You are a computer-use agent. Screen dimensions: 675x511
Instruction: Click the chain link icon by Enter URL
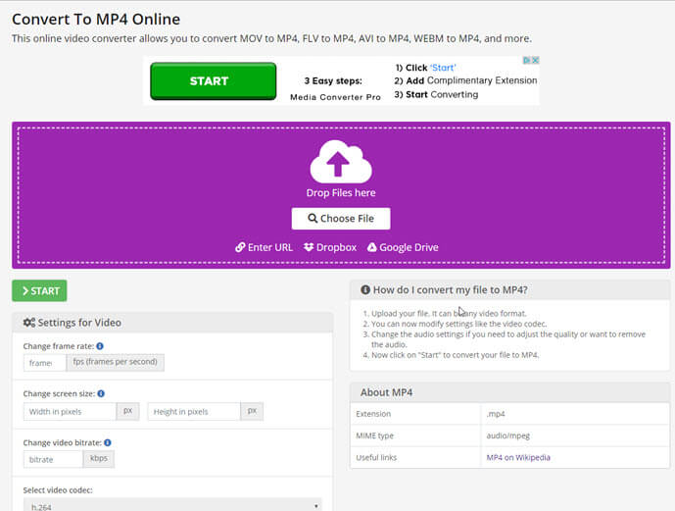point(240,247)
